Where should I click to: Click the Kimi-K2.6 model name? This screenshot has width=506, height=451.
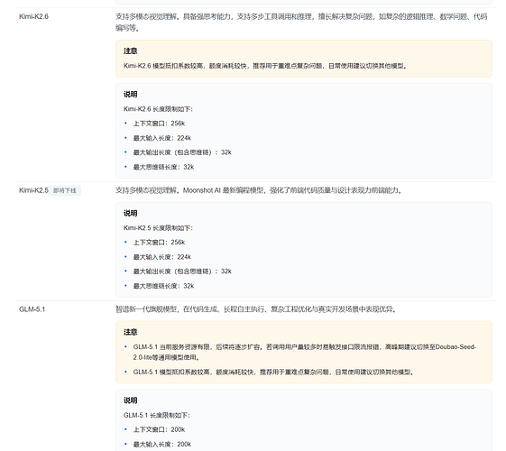coord(33,16)
